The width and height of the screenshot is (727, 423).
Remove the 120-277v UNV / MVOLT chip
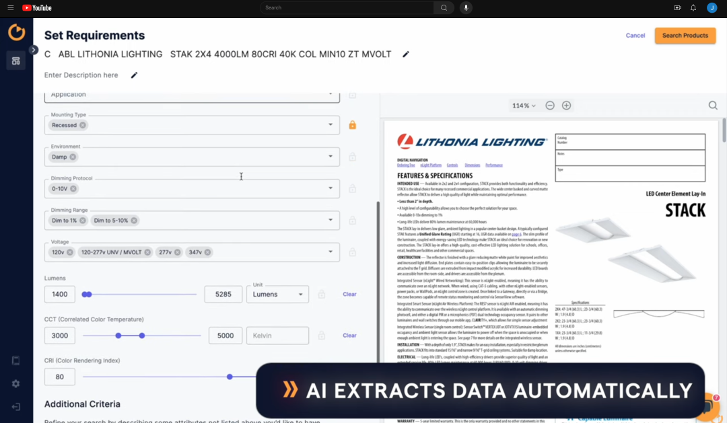tap(147, 252)
